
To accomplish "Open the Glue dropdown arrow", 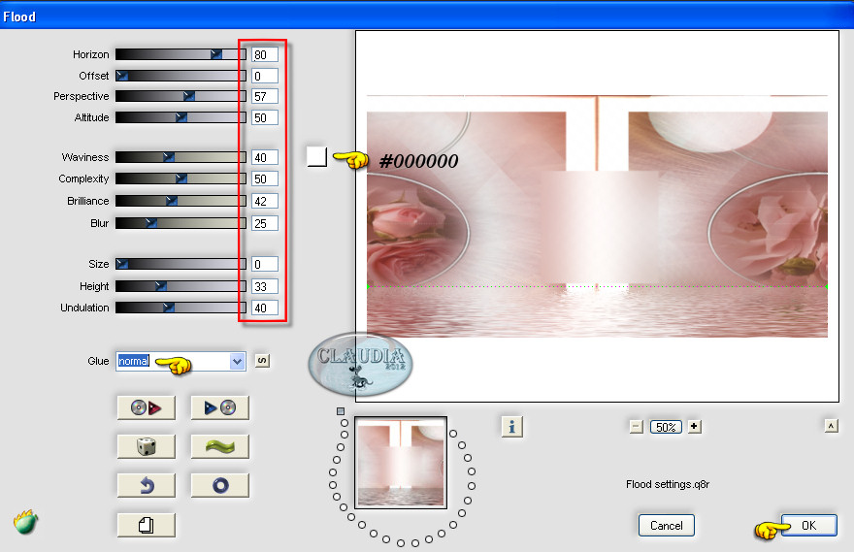I will pos(237,361).
